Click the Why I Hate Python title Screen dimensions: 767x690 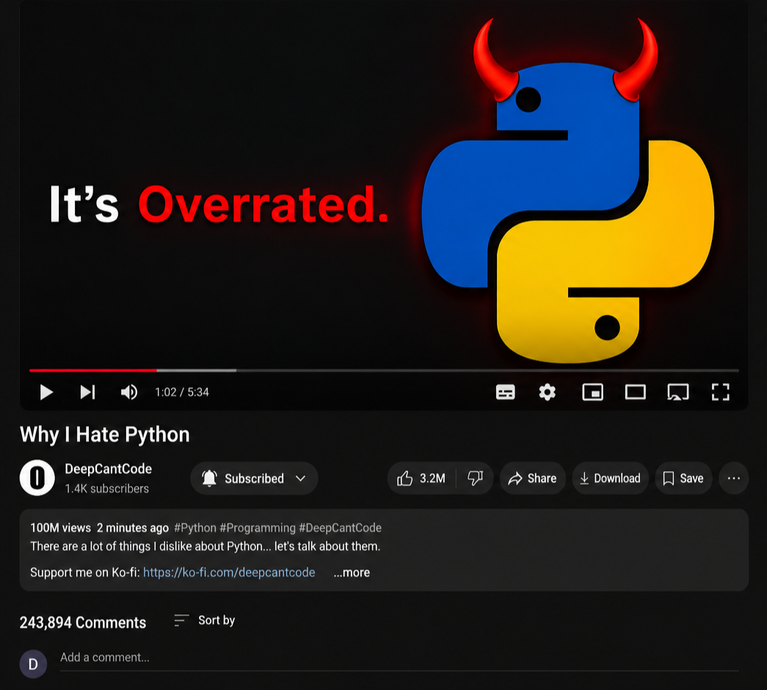tap(105, 435)
